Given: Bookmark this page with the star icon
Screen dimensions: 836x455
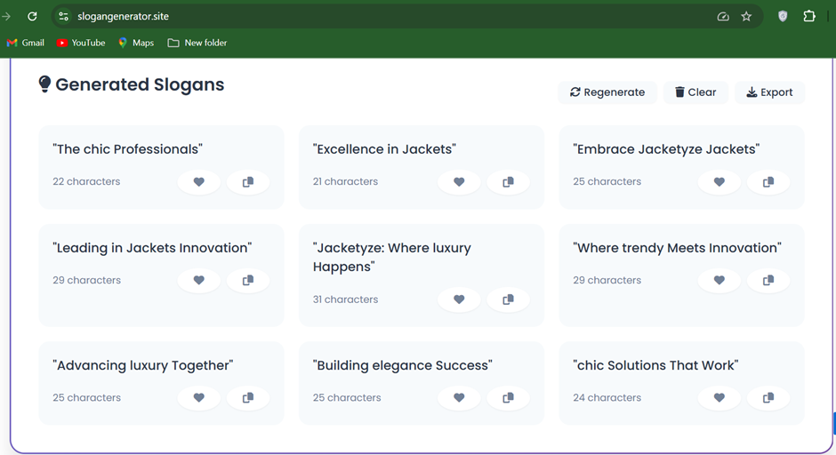Looking at the screenshot, I should [x=746, y=16].
